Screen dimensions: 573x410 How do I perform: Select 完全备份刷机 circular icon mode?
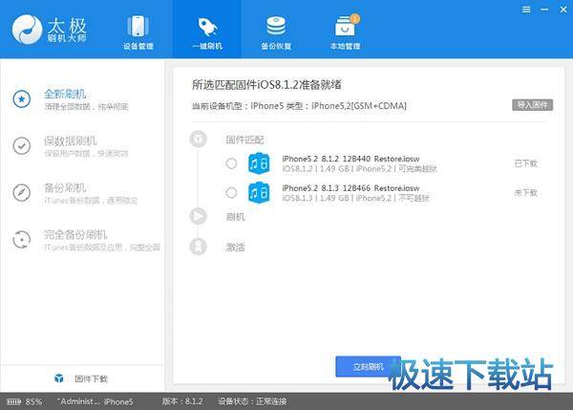(x=22, y=240)
